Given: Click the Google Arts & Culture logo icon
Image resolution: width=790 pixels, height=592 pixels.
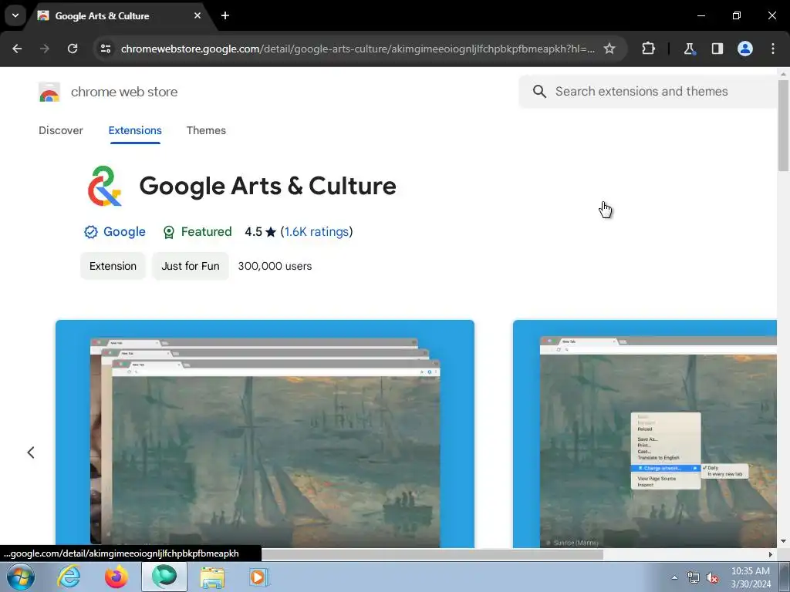Looking at the screenshot, I should click(x=104, y=187).
